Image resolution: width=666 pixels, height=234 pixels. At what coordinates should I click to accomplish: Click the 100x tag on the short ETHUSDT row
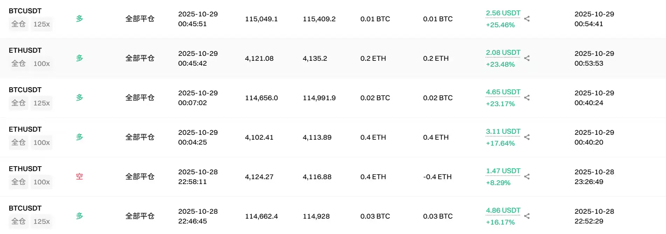point(42,182)
